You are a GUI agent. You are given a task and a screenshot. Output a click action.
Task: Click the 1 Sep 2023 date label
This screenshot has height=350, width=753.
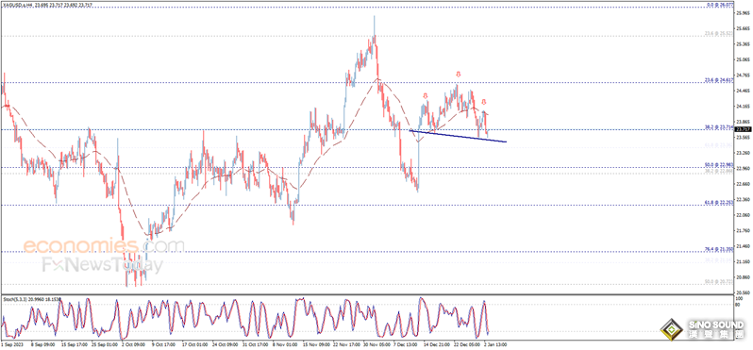(11, 344)
